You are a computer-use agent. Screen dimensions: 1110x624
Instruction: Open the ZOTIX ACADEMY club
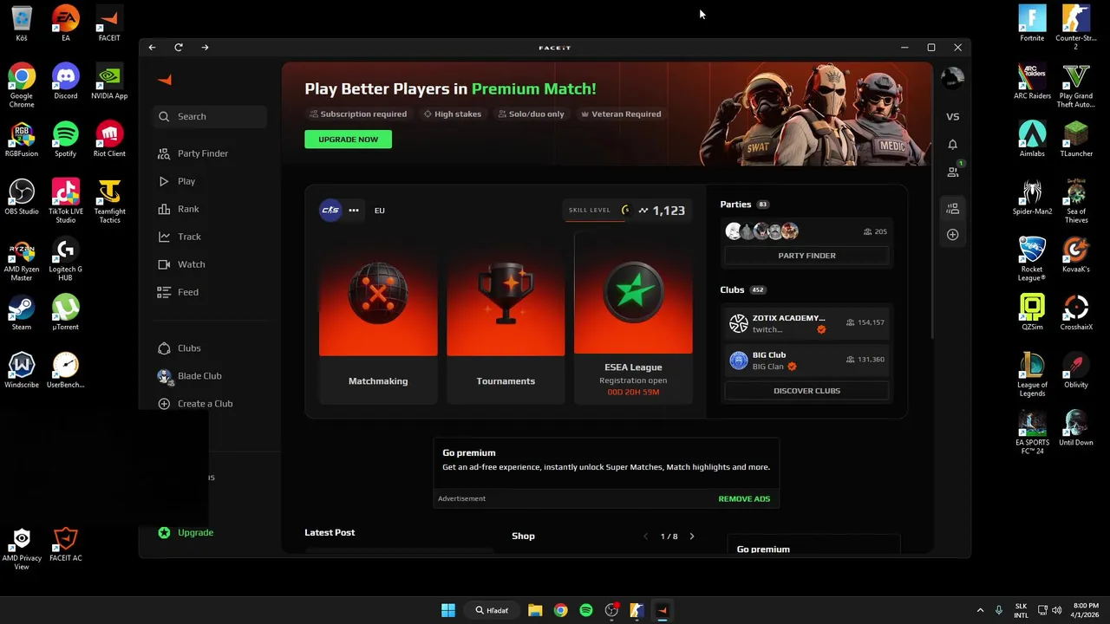[806, 323]
